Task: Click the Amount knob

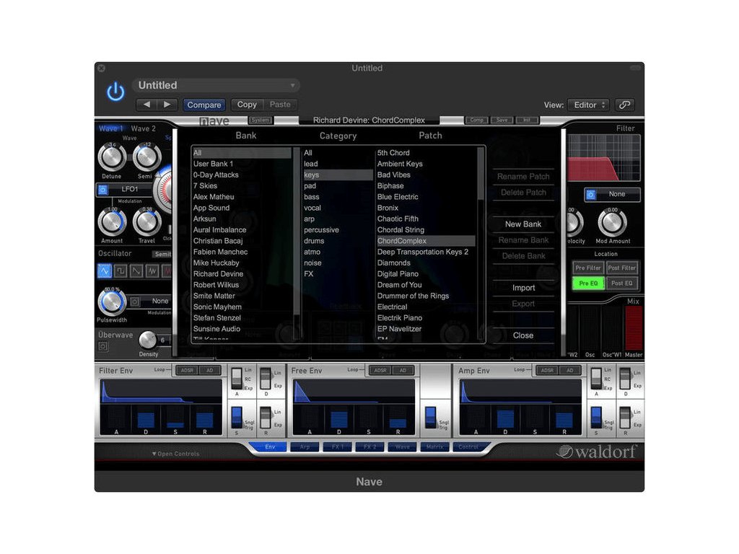Action: 112,222
